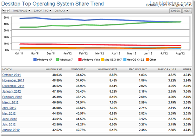The image size is (195, 136).
Task: Click the Mac OS X 10.6 light-blue legend swatch
Action: [125, 60]
